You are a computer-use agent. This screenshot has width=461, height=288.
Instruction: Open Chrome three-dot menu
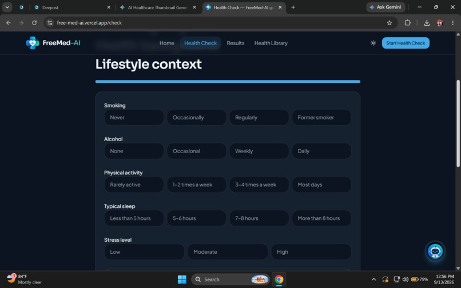[452, 23]
